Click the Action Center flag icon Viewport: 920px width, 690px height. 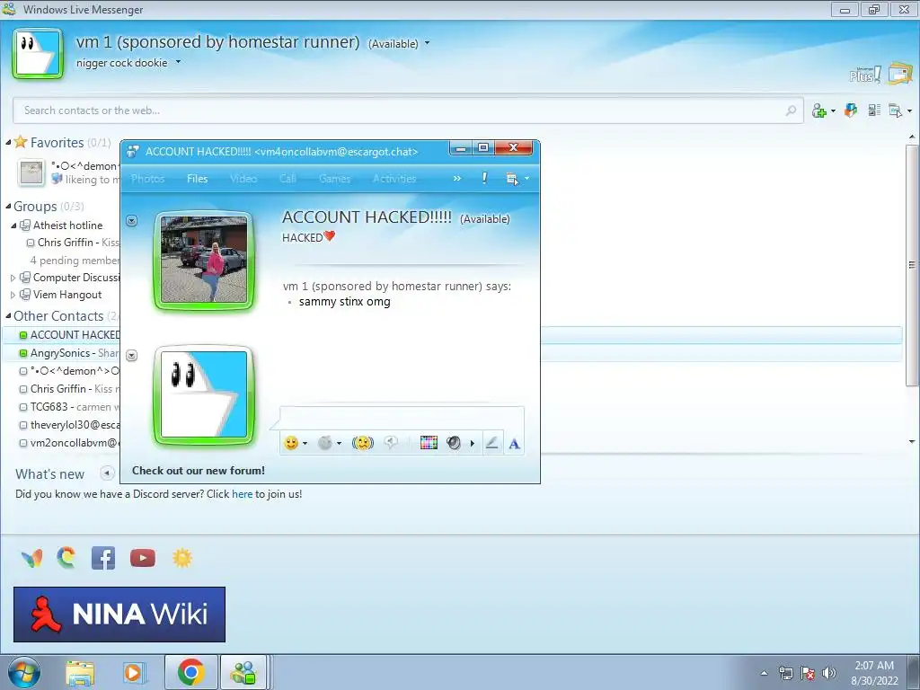[x=808, y=673]
